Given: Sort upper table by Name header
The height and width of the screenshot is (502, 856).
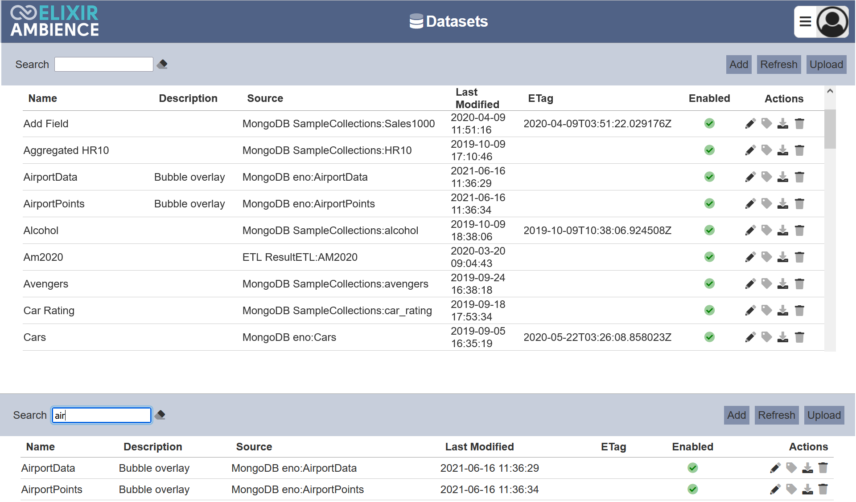Looking at the screenshot, I should [x=43, y=98].
